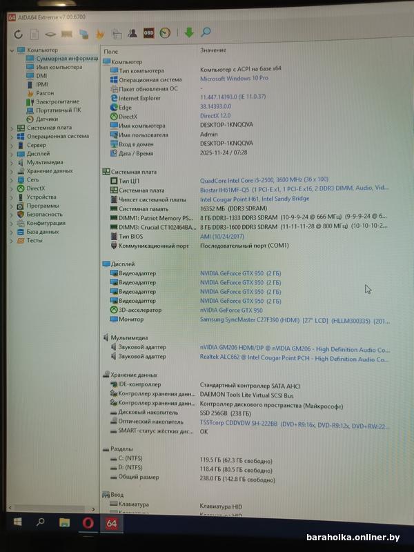Open the Microsoft Windows 10 Pro link
The height and width of the screenshot is (552, 414).
(x=234, y=79)
